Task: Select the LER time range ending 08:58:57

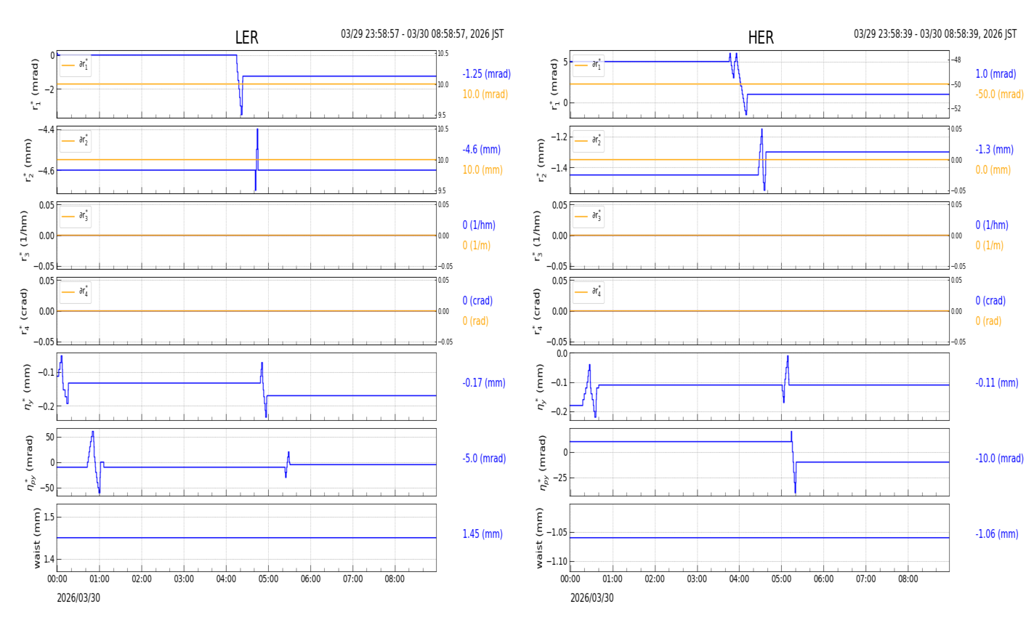Action: point(422,34)
